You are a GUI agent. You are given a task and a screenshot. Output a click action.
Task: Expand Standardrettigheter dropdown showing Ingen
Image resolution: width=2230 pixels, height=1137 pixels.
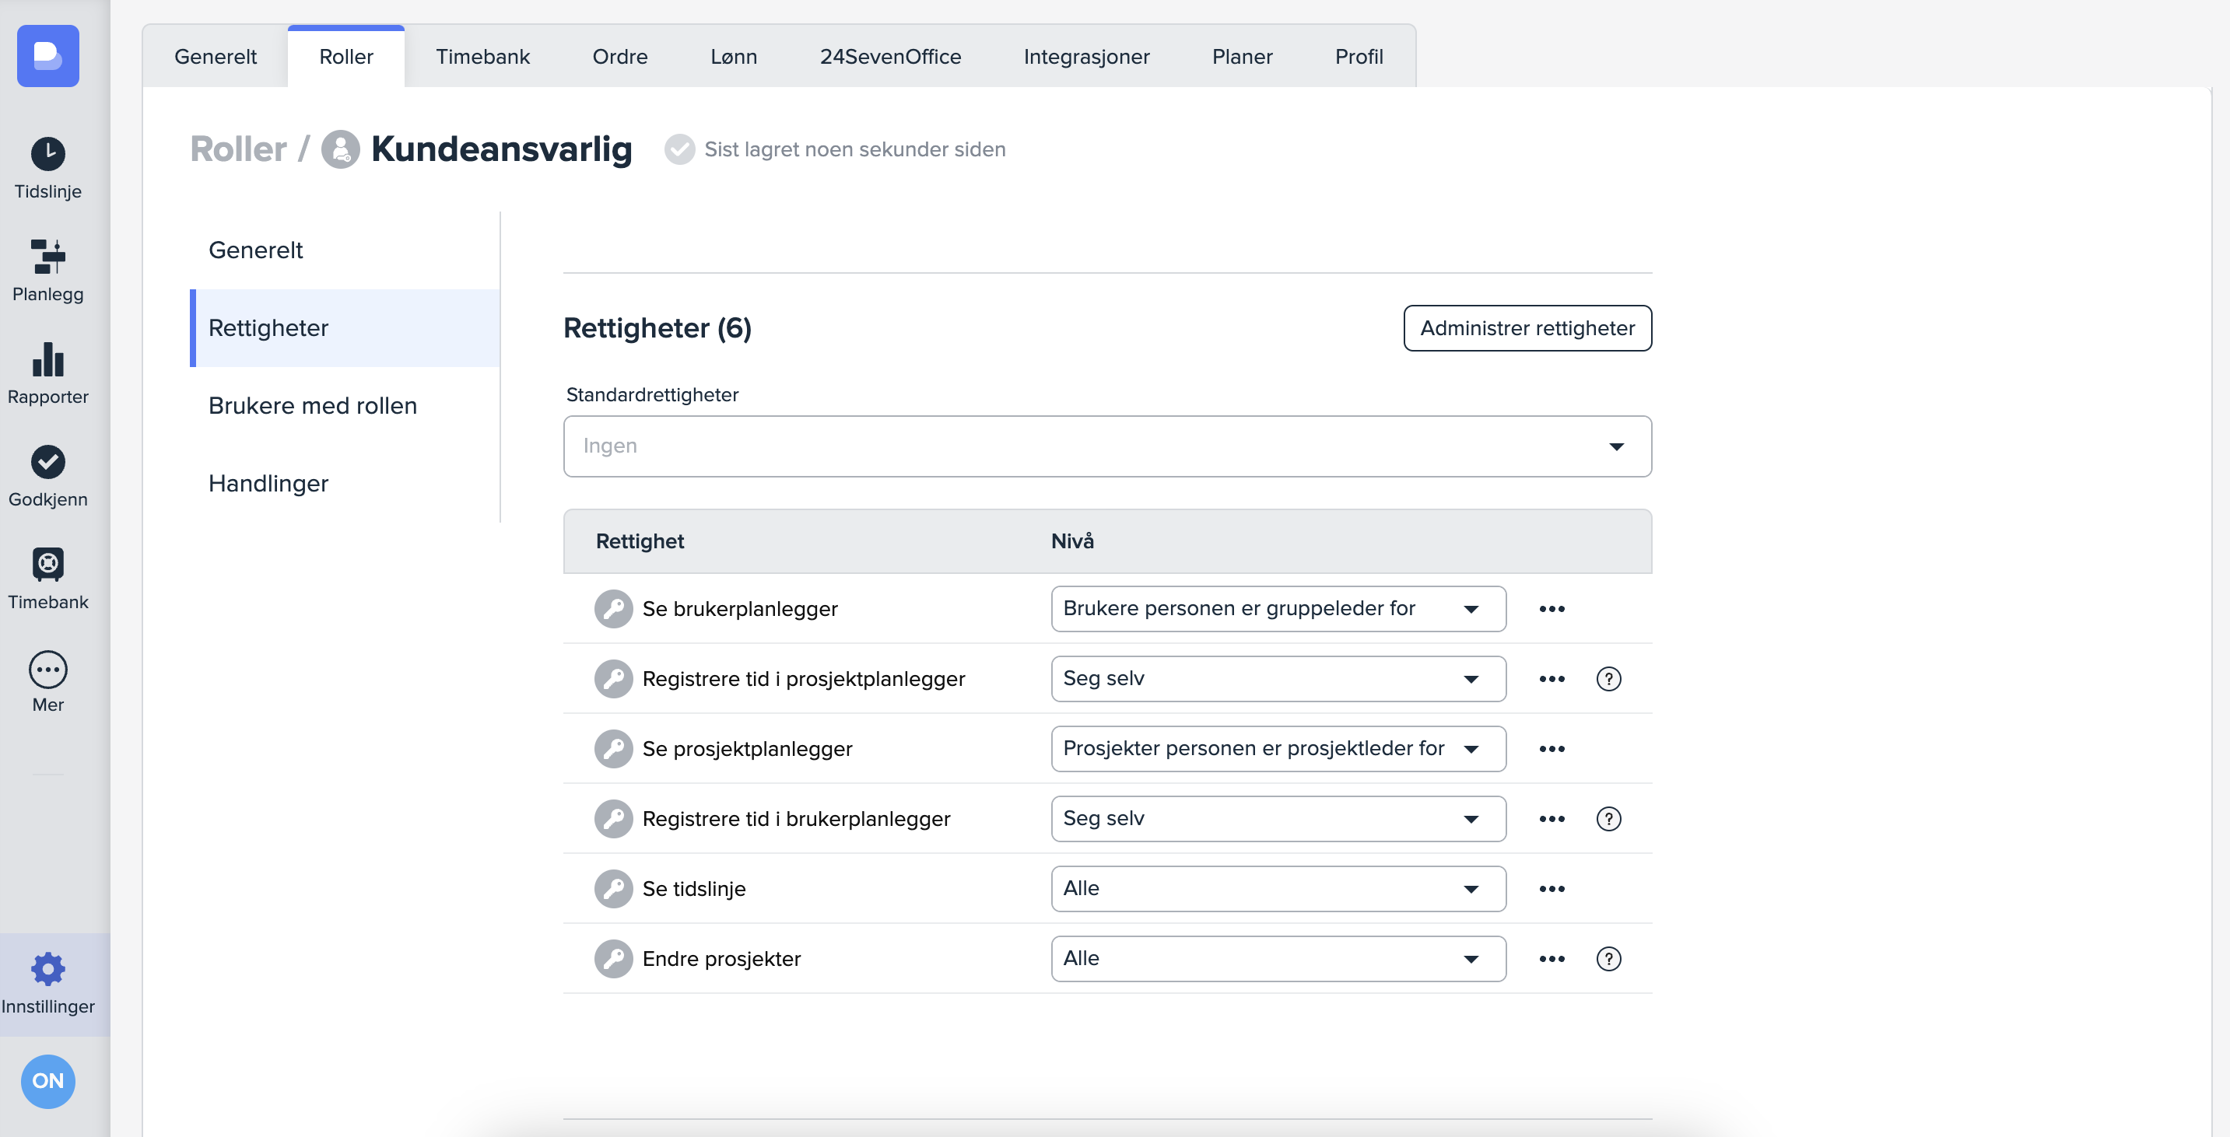point(1106,446)
